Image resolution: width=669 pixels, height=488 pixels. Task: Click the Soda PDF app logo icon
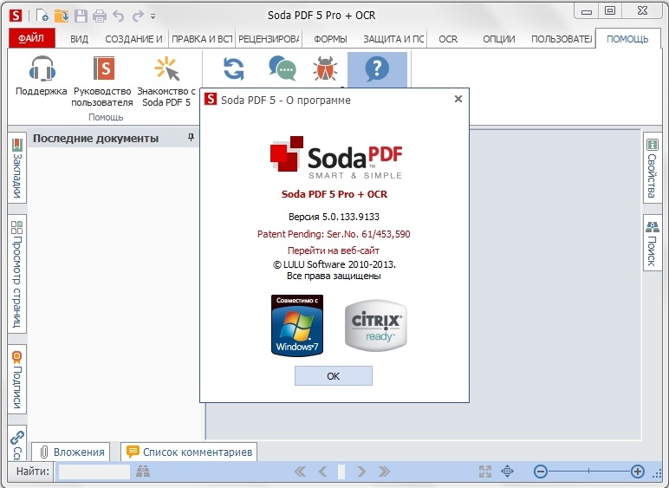[x=16, y=16]
